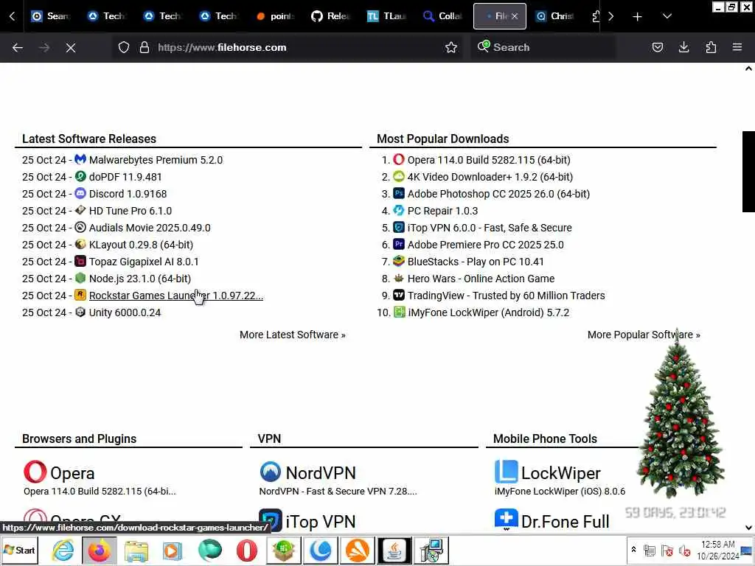The height and width of the screenshot is (566, 755).
Task: Open Malwarebytes Premium 5.2.0 icon
Action: 80,159
